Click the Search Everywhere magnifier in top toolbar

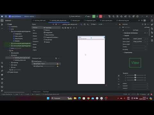(129, 16)
